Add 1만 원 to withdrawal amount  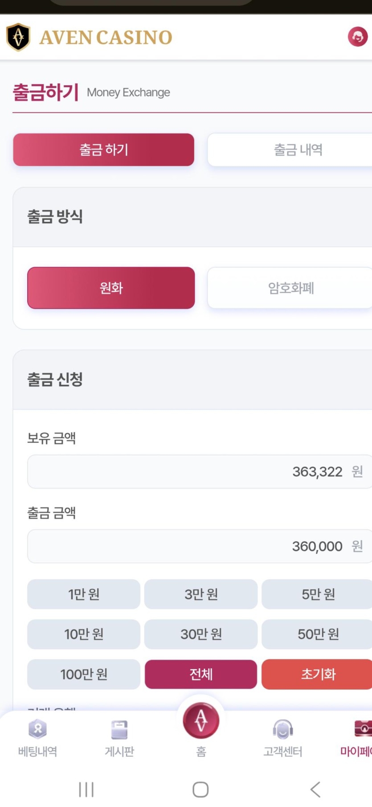click(x=84, y=594)
